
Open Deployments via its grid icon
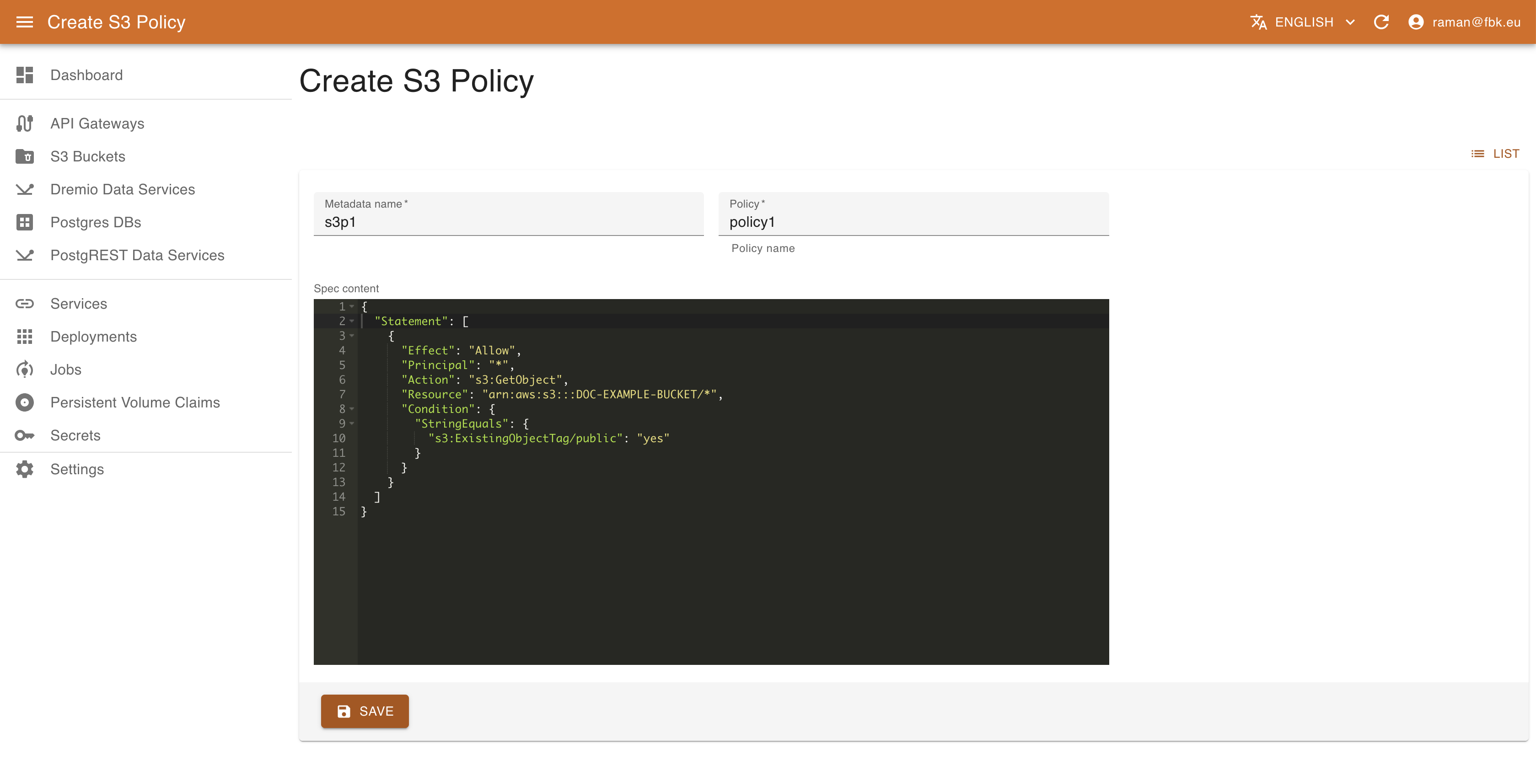(x=24, y=336)
